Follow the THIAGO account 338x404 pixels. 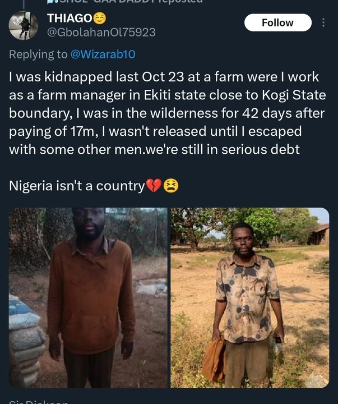coord(277,22)
